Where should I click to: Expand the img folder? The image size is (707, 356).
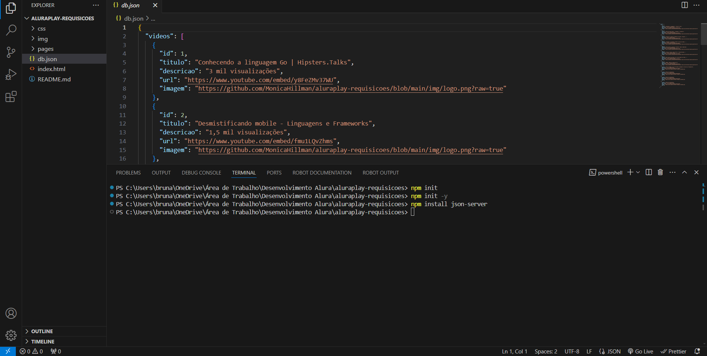click(64, 39)
